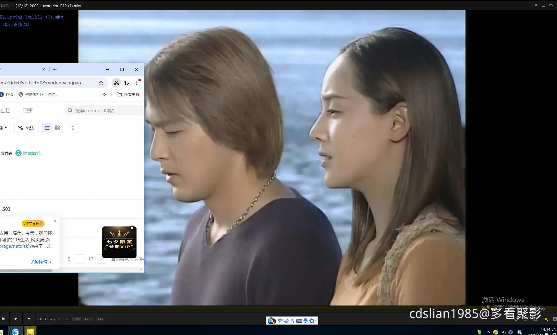
Task: Click the AAC audio codec label
Action: 101,319
